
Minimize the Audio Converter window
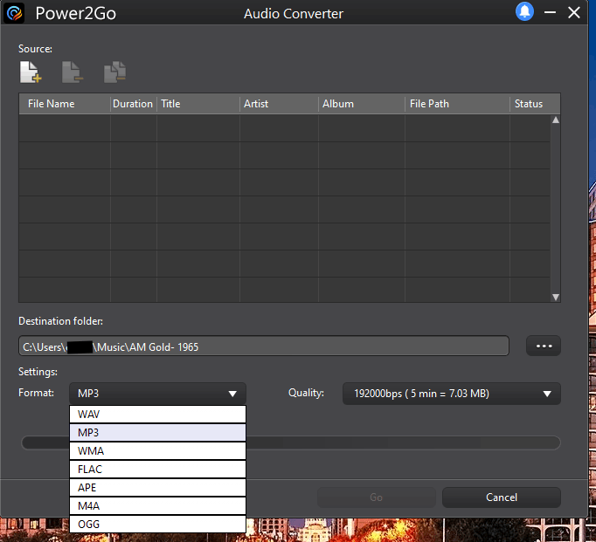click(550, 12)
